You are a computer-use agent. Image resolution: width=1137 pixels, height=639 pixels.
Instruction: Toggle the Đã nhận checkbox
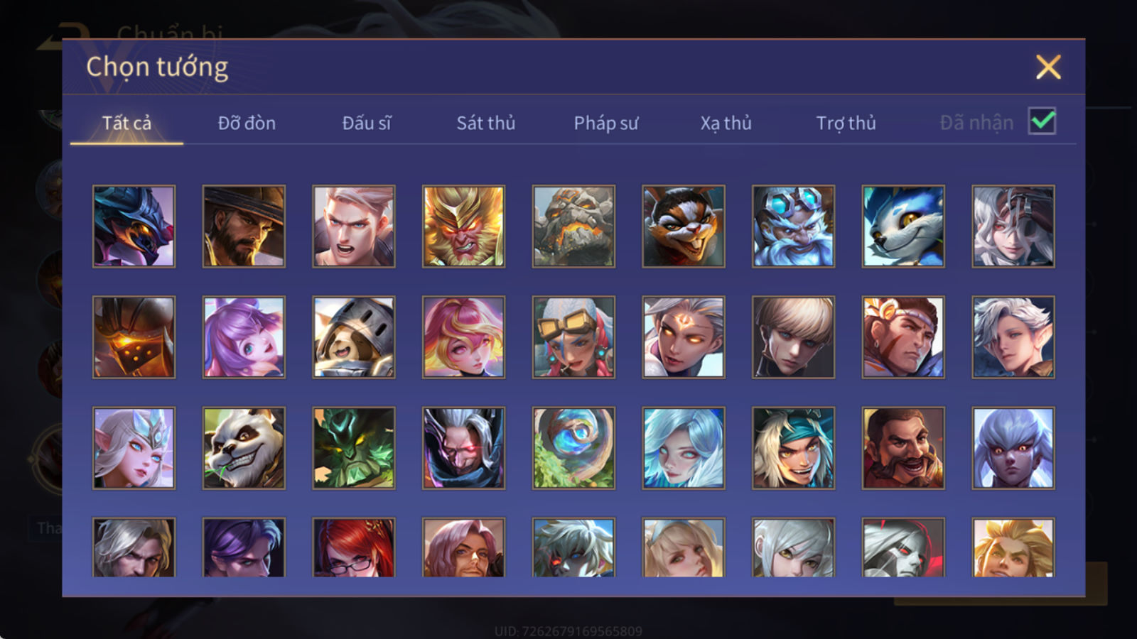(1042, 121)
